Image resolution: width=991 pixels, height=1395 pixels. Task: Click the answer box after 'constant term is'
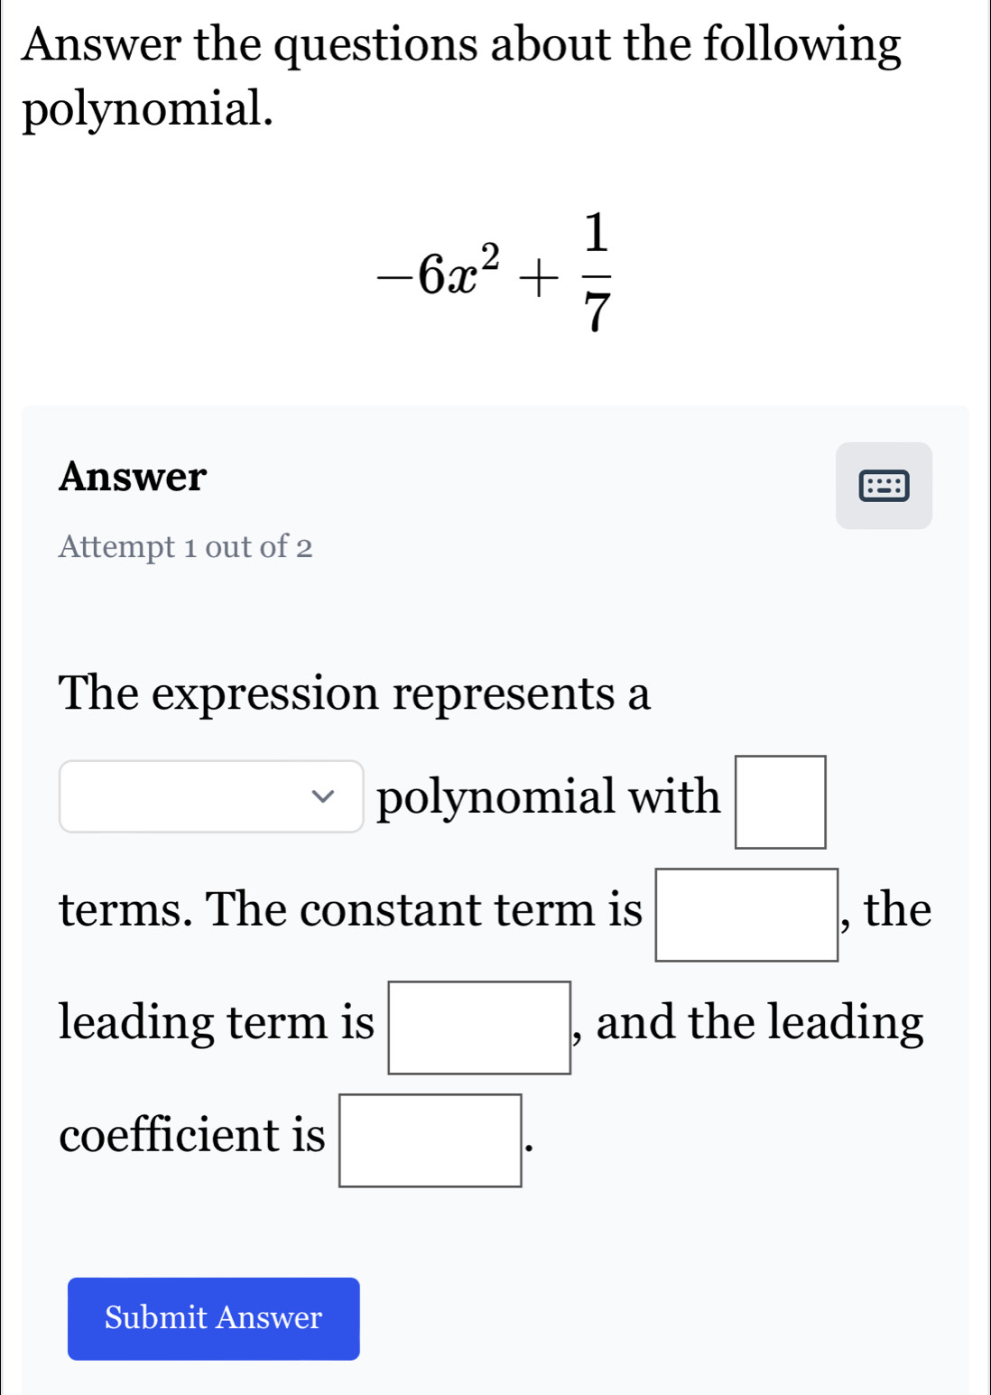point(746,915)
